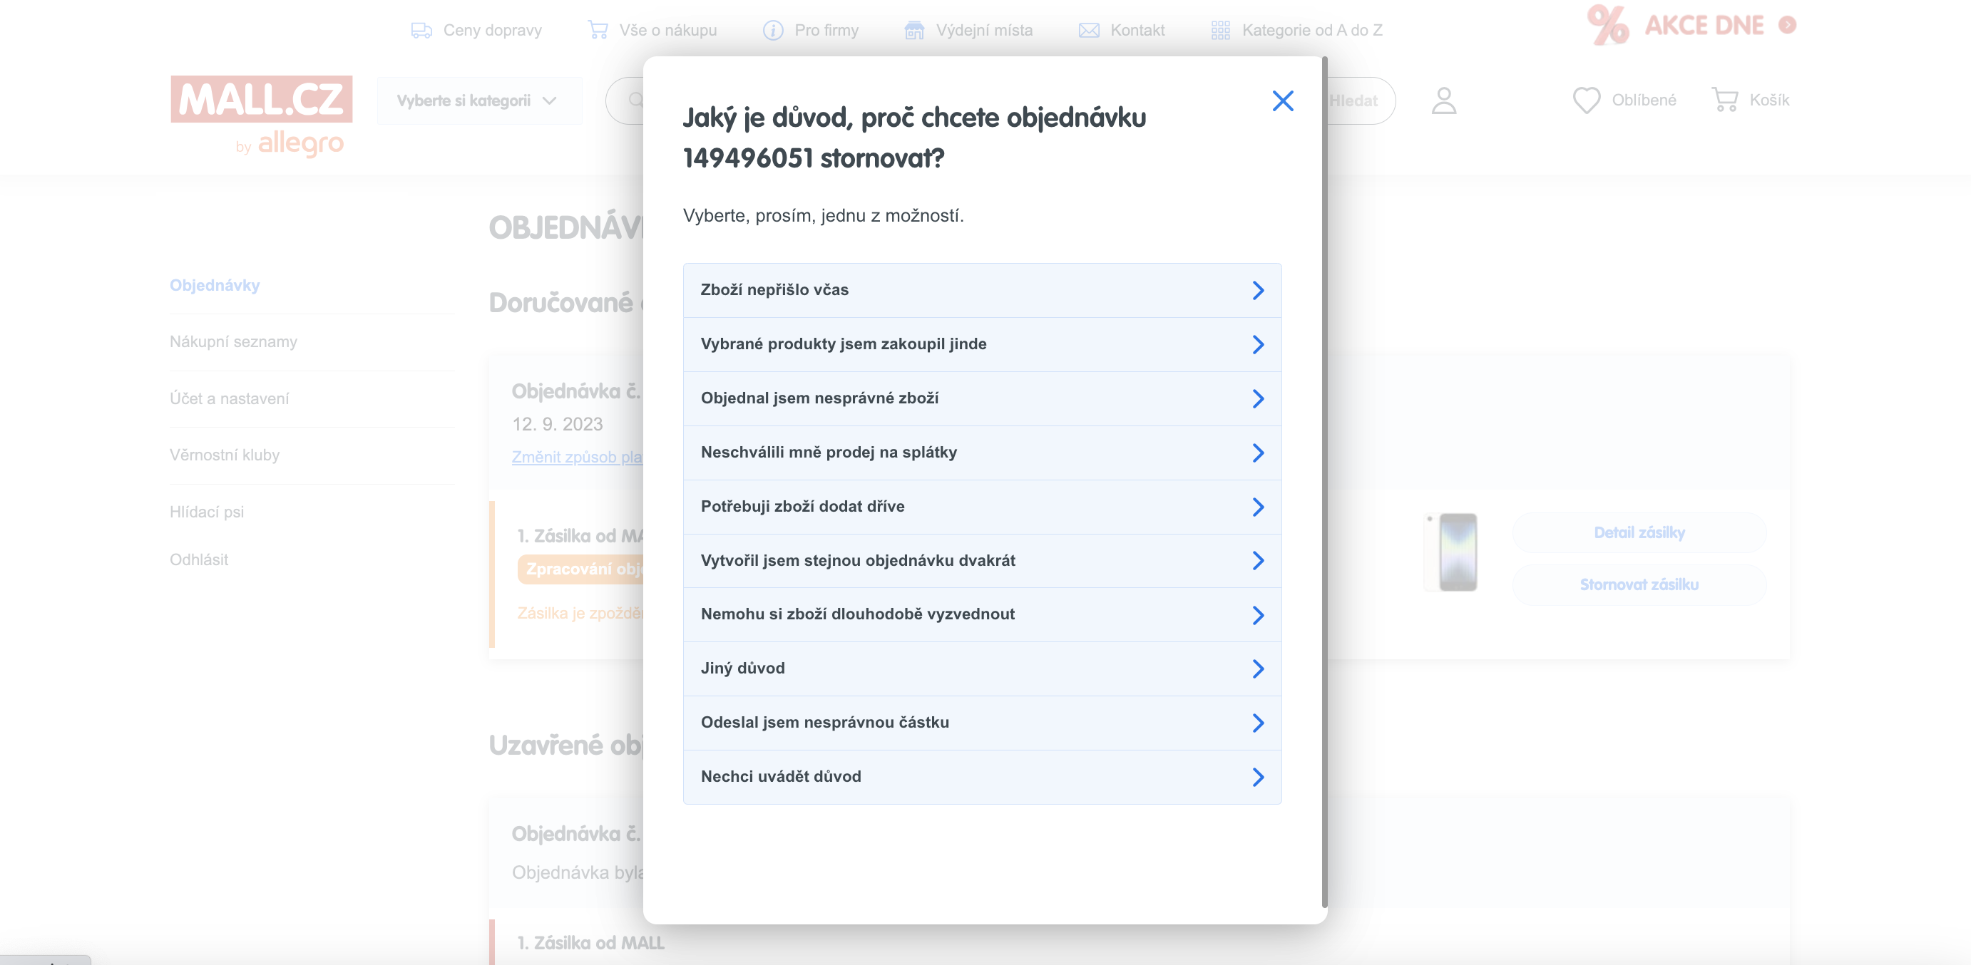Viewport: 1971px width, 965px height.
Task: Open Nákupní seznamy in sidebar
Action: point(233,342)
